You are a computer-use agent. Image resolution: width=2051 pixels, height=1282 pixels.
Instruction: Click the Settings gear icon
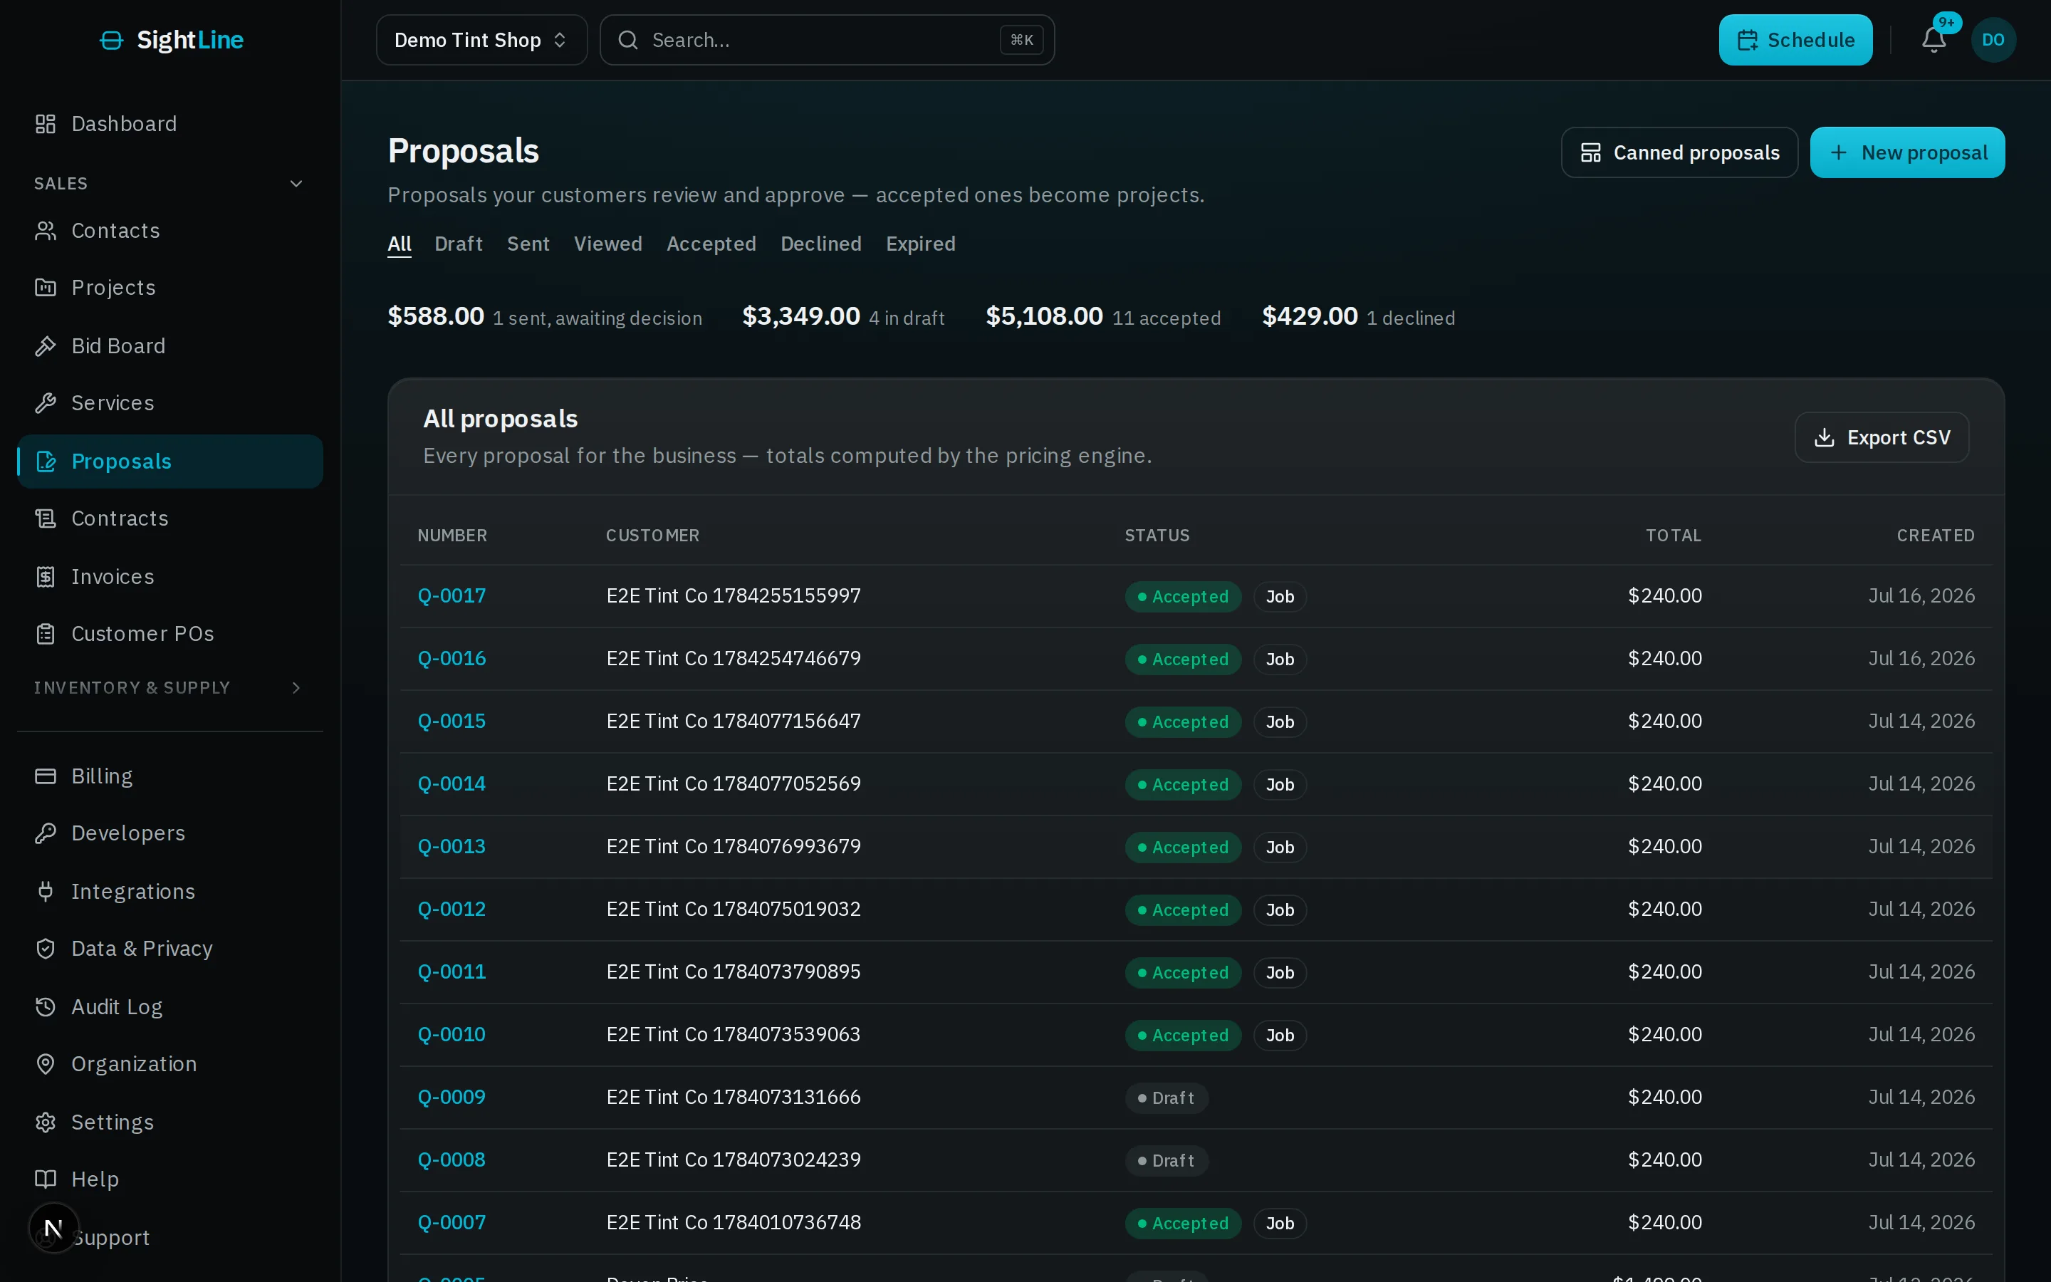[46, 1122]
